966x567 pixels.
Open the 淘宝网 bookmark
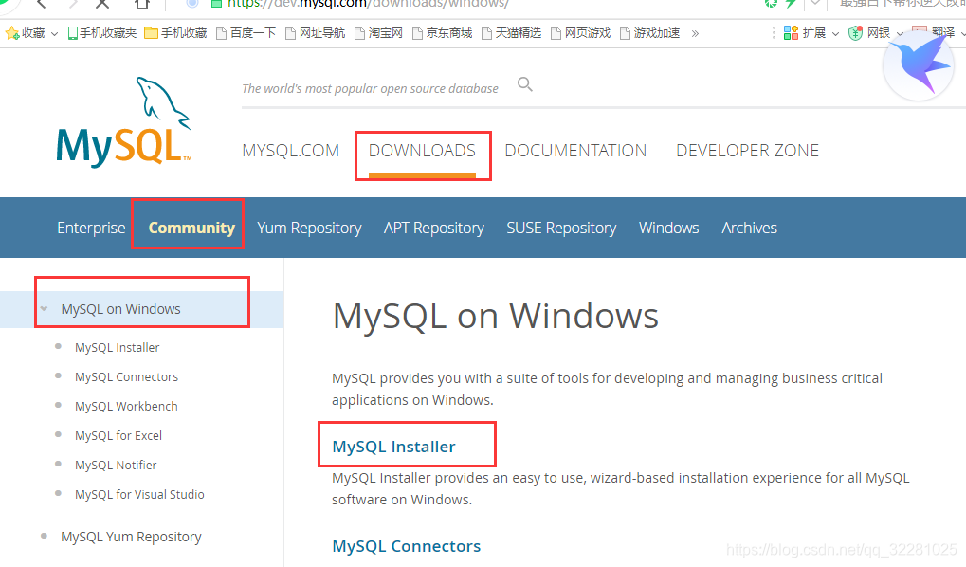pyautogui.click(x=378, y=33)
